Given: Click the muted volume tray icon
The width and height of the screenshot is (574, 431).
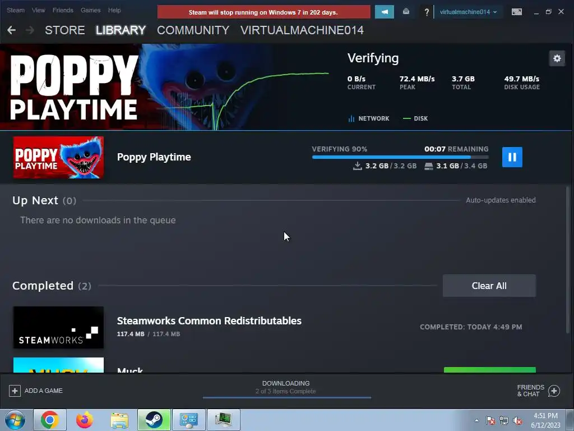Looking at the screenshot, I should coord(517,420).
